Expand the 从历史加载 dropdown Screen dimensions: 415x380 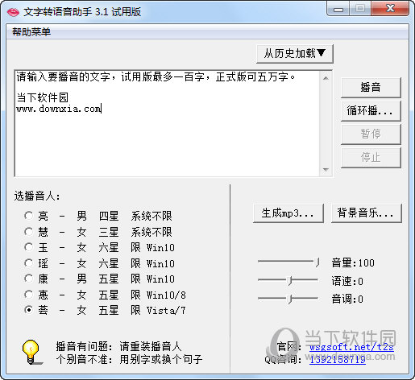pos(295,54)
